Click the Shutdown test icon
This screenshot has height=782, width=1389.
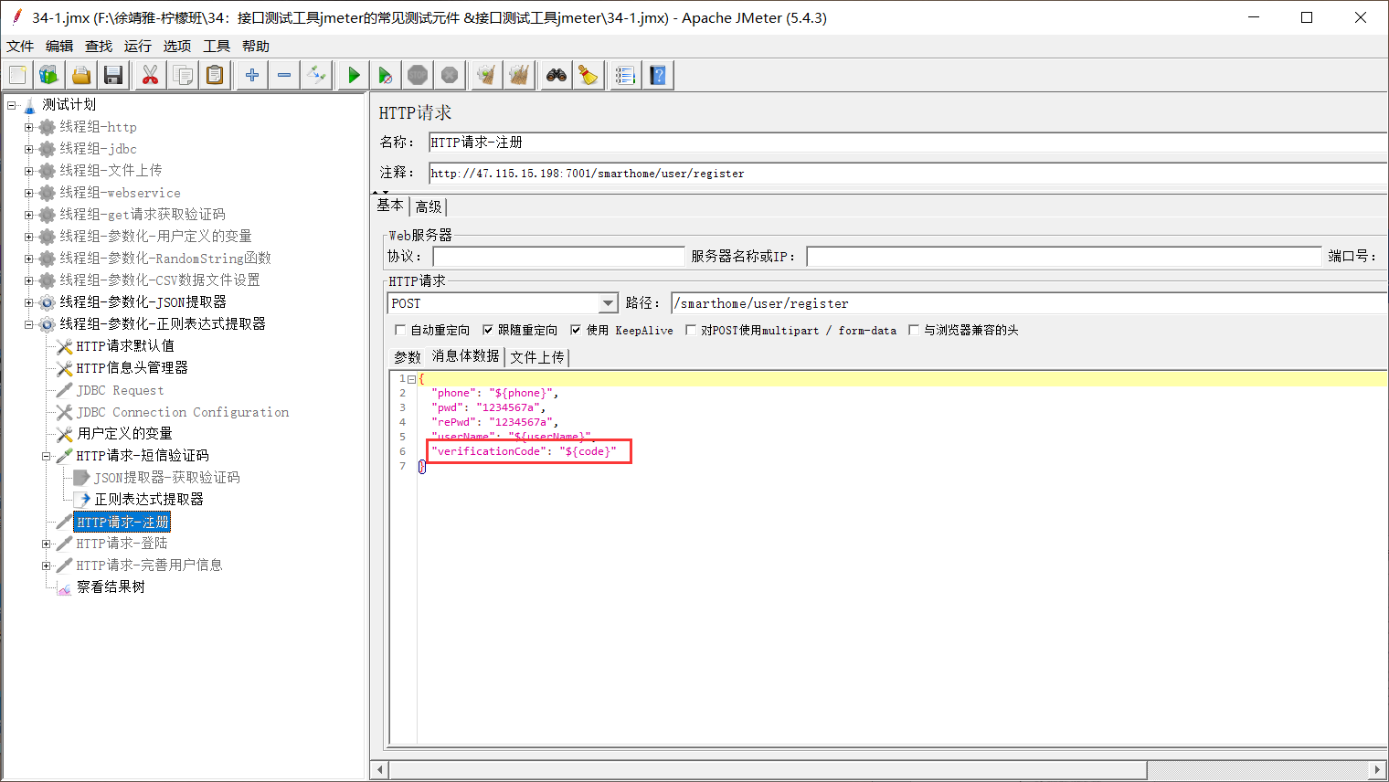(x=450, y=75)
